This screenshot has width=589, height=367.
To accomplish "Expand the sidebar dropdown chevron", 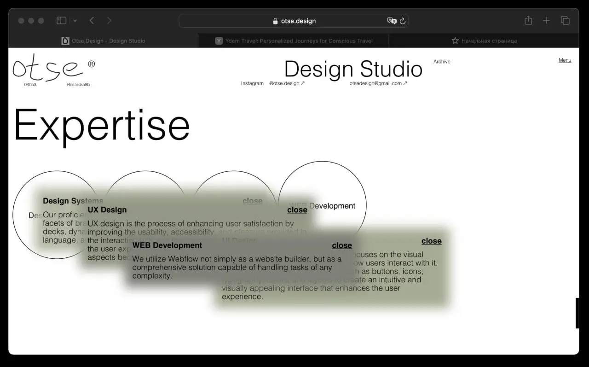I will (75, 21).
